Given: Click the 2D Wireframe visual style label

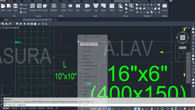Looking at the screenshot, I should click(x=13, y=28).
